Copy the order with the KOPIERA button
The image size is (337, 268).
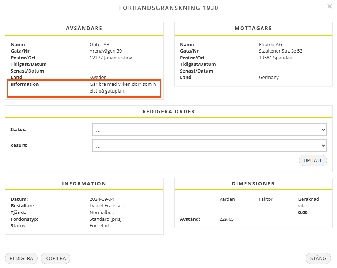(56, 258)
